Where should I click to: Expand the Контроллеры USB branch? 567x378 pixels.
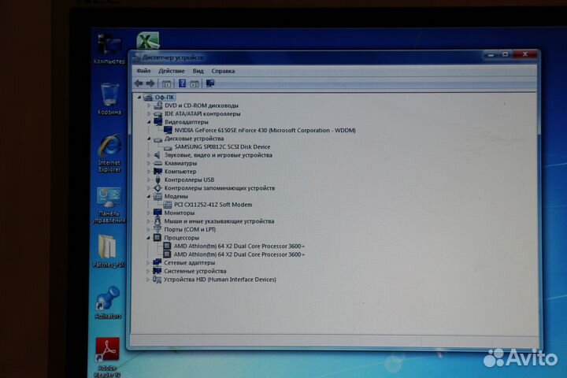click(149, 180)
